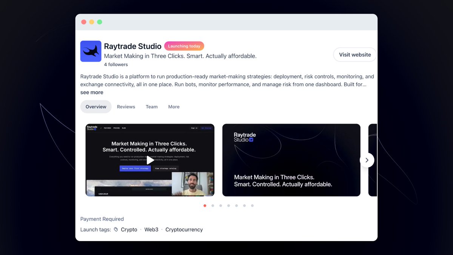Click the Visit website button

click(x=354, y=54)
